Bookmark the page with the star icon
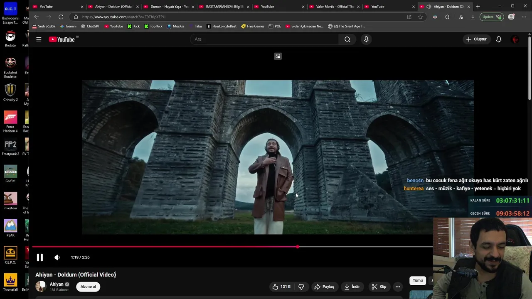The height and width of the screenshot is (299, 532). click(x=420, y=17)
